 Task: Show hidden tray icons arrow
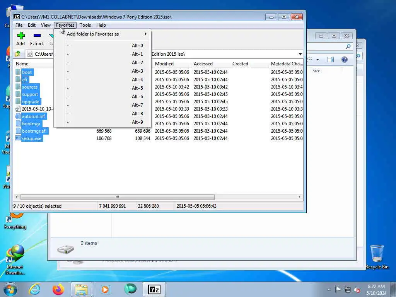tap(329, 290)
